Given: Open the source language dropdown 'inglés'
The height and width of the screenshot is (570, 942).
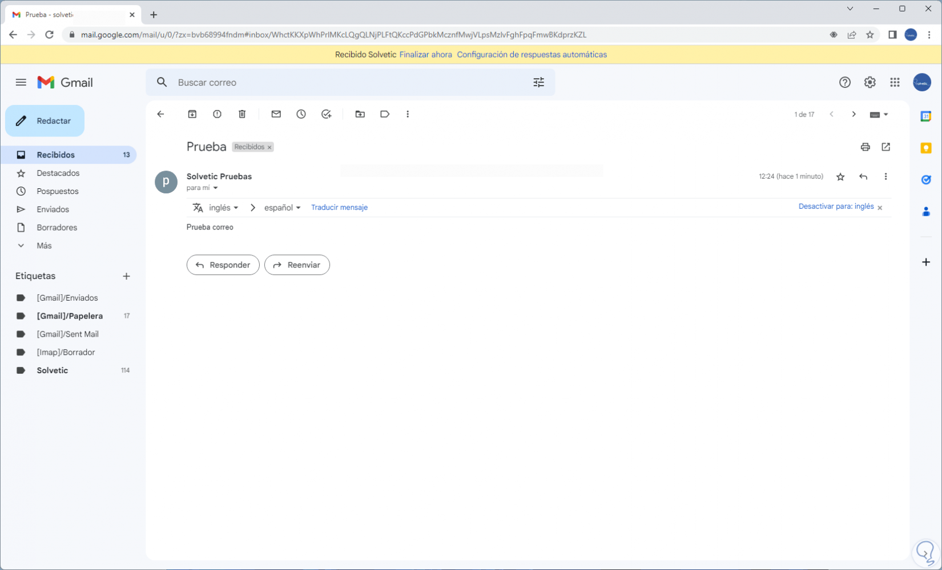Looking at the screenshot, I should pos(224,208).
